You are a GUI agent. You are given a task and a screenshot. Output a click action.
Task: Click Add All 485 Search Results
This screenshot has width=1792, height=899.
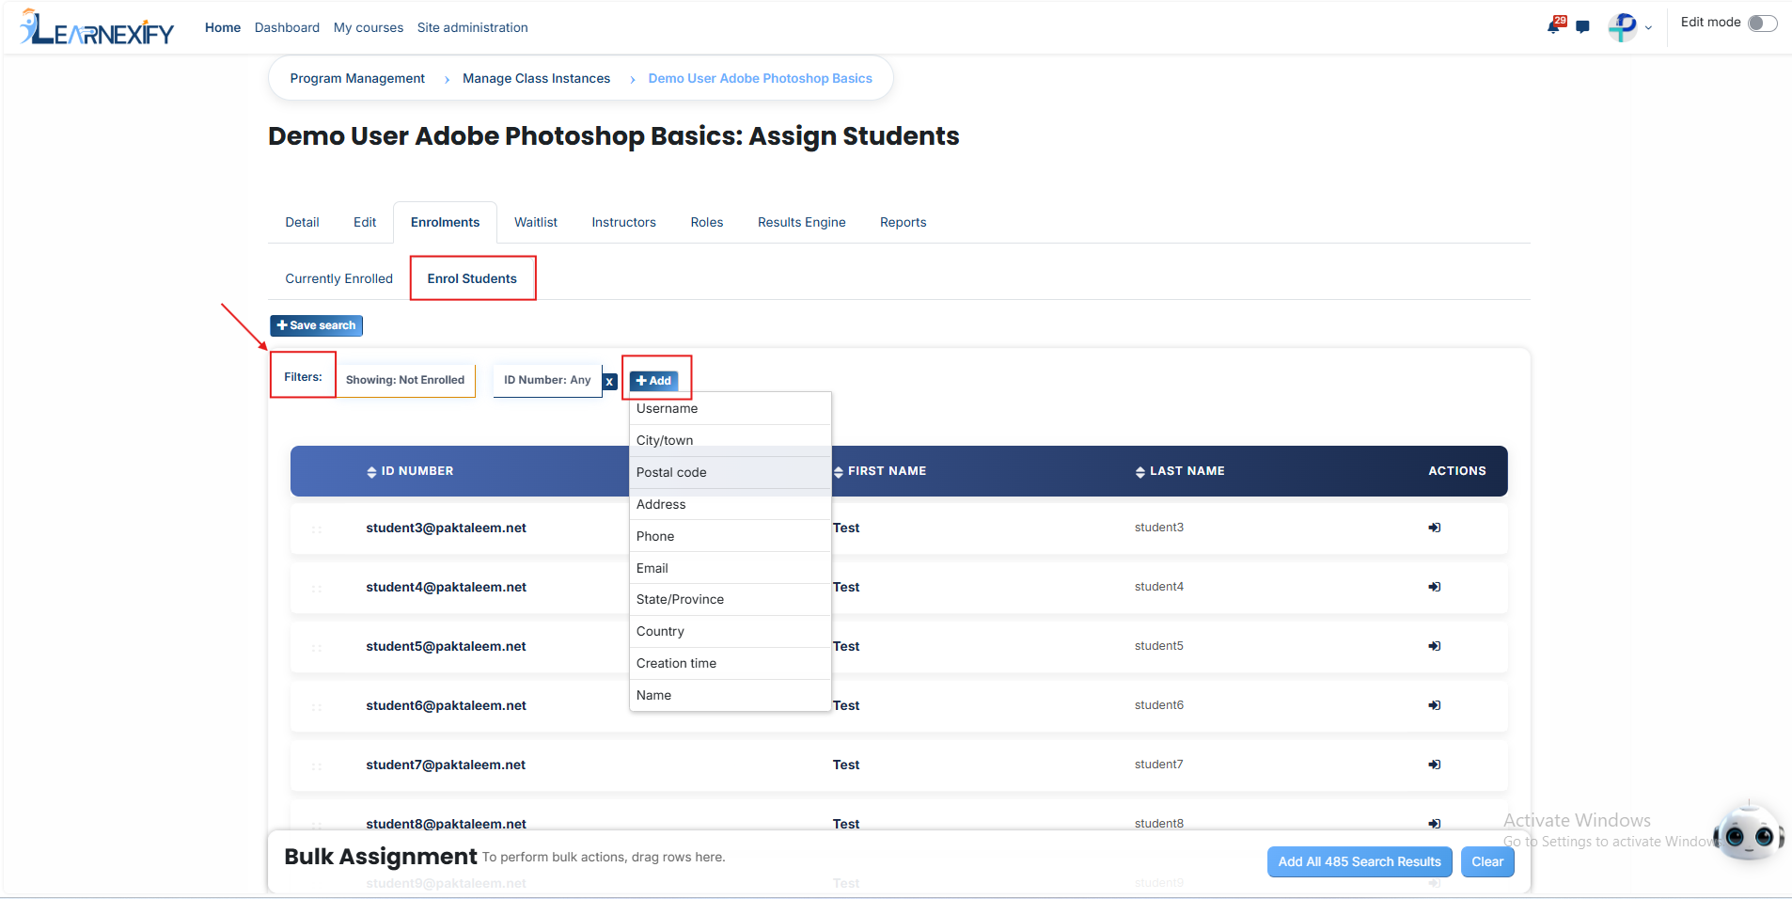tap(1360, 861)
